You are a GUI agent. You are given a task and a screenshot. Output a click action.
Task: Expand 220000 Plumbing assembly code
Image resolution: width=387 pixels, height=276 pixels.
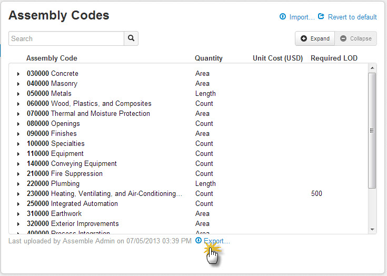(18, 184)
